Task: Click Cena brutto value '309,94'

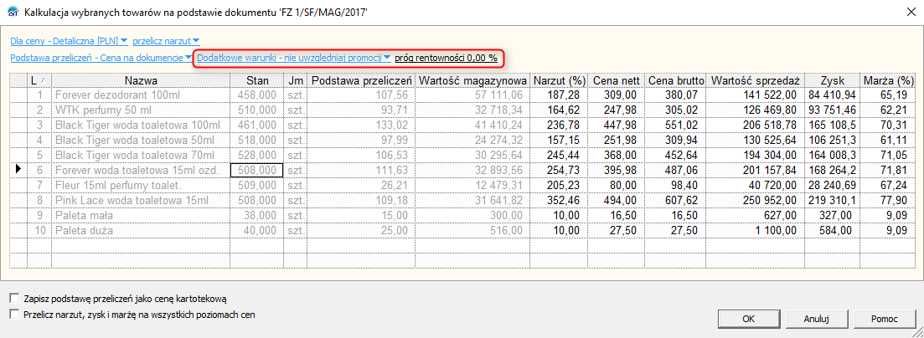Action: coord(681,140)
